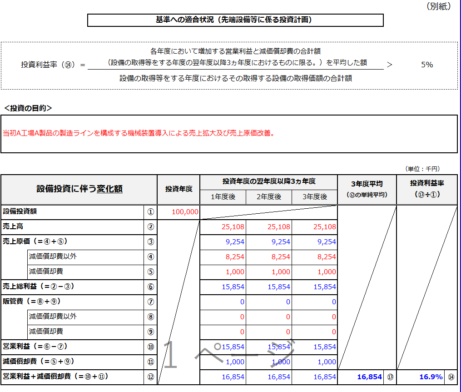Screen dimensions: 461x392
Task: Click row ⑤ value 1,000 under 1年度後
Action: (x=223, y=272)
